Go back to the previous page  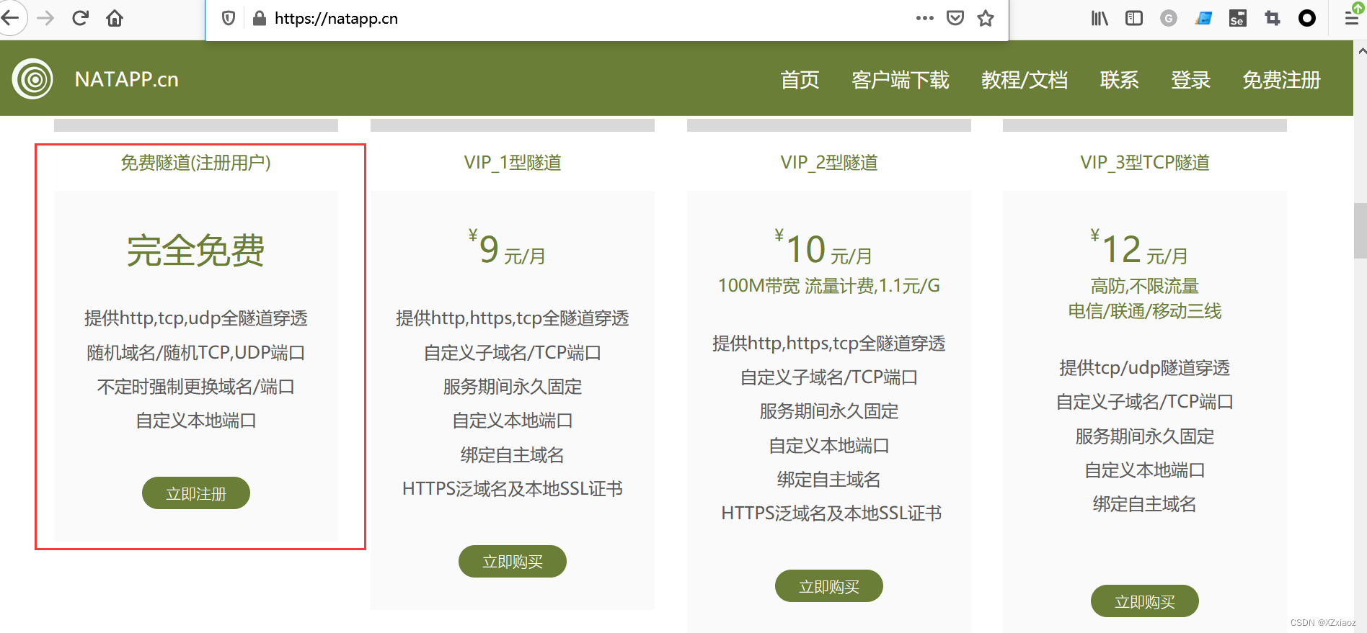coord(10,18)
